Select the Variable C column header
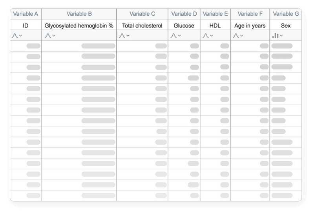 pos(142,14)
